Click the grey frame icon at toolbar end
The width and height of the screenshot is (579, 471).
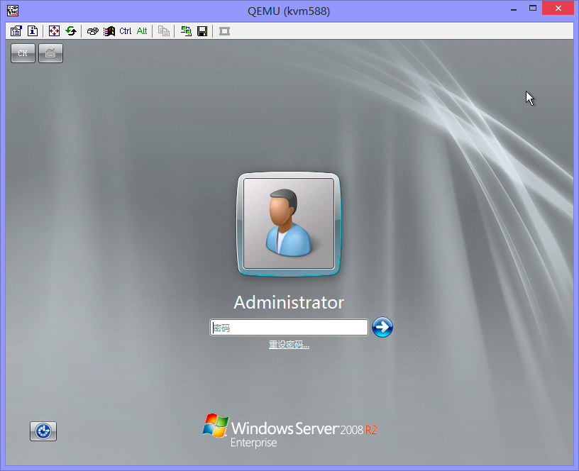(224, 31)
